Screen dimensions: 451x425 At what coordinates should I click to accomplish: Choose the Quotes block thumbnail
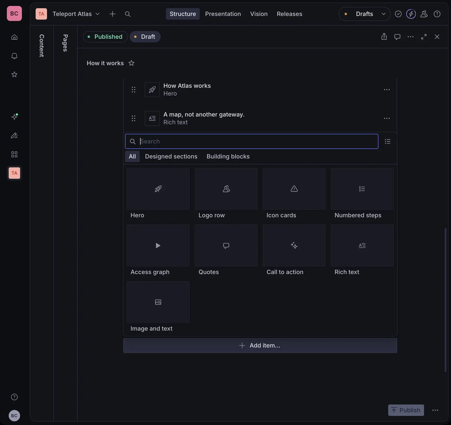(226, 246)
